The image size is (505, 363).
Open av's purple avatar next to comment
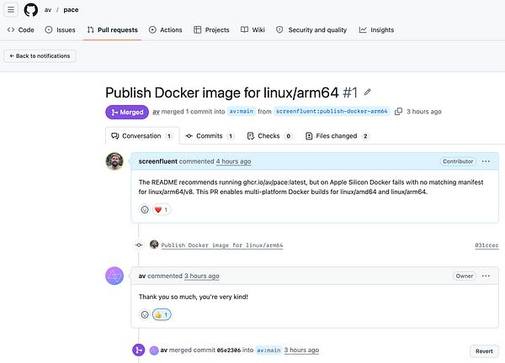114,276
